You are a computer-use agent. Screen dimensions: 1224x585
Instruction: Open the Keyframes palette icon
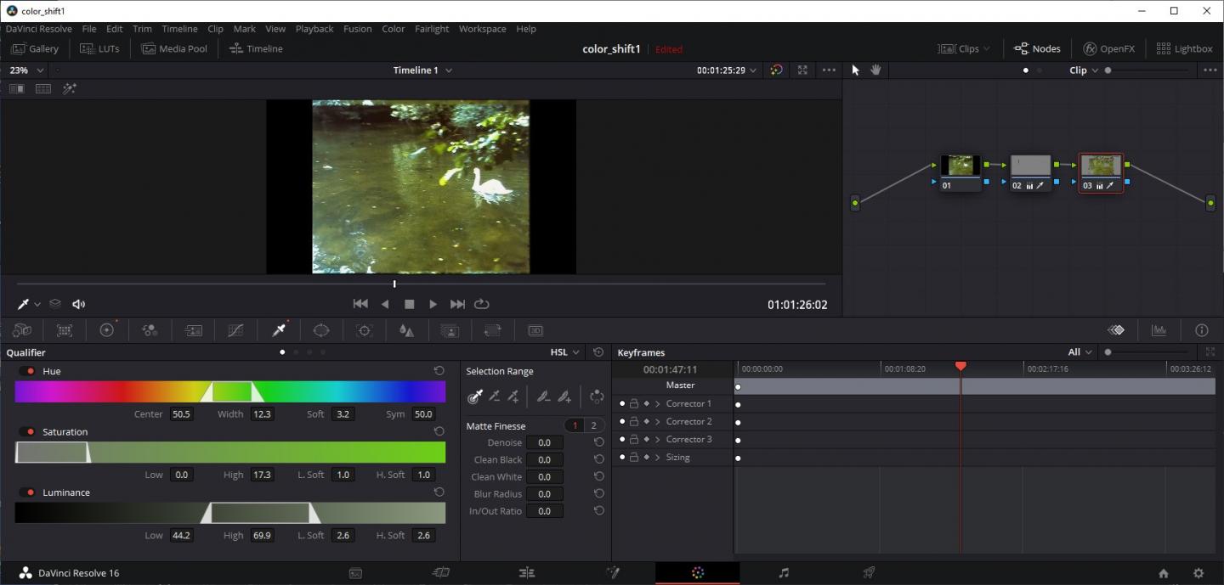(1116, 330)
